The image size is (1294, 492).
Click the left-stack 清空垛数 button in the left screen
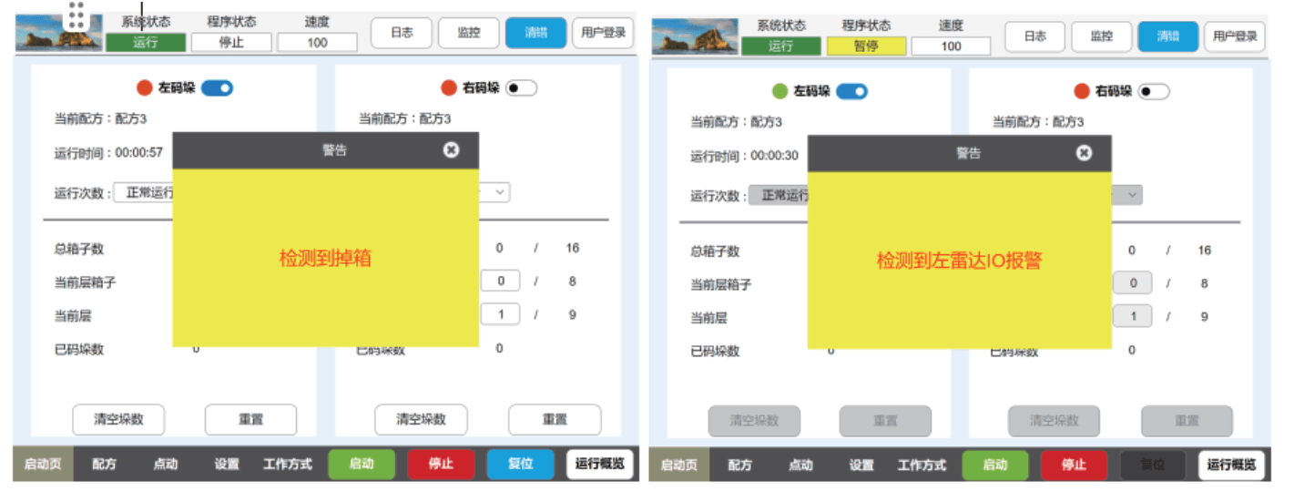pyautogui.click(x=118, y=420)
